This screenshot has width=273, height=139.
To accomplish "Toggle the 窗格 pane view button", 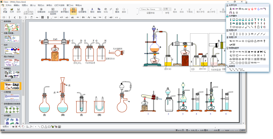I will [73, 10].
